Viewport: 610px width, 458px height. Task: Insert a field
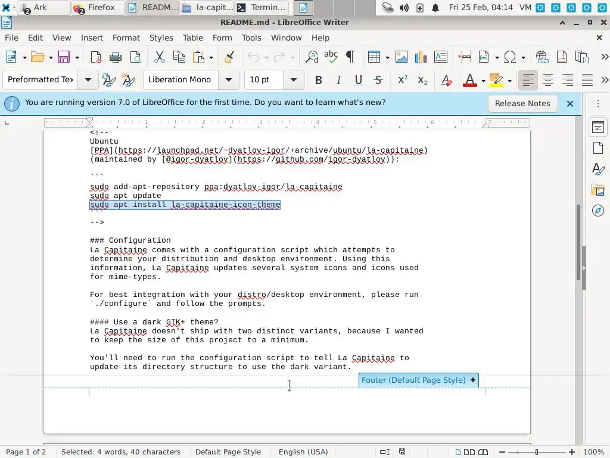pyautogui.click(x=484, y=57)
